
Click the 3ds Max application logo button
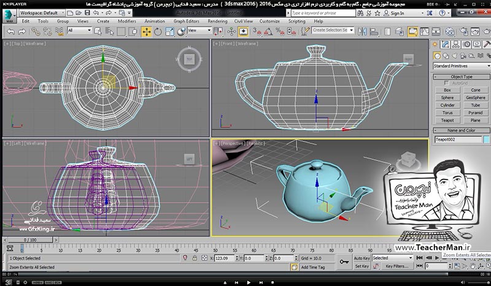click(x=9, y=16)
